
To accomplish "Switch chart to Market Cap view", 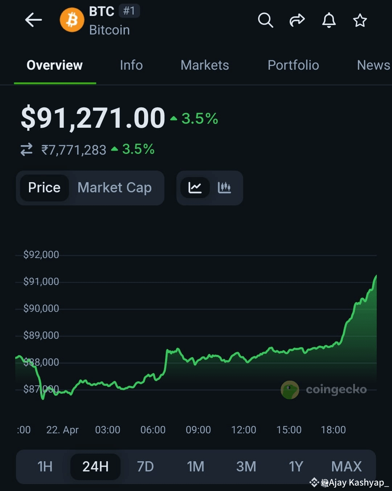I will click(x=114, y=188).
